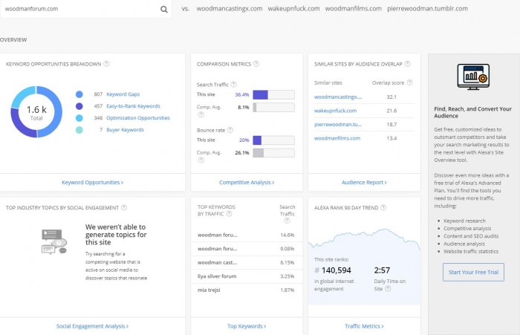Expand the Competitive Analysis section

point(247,182)
